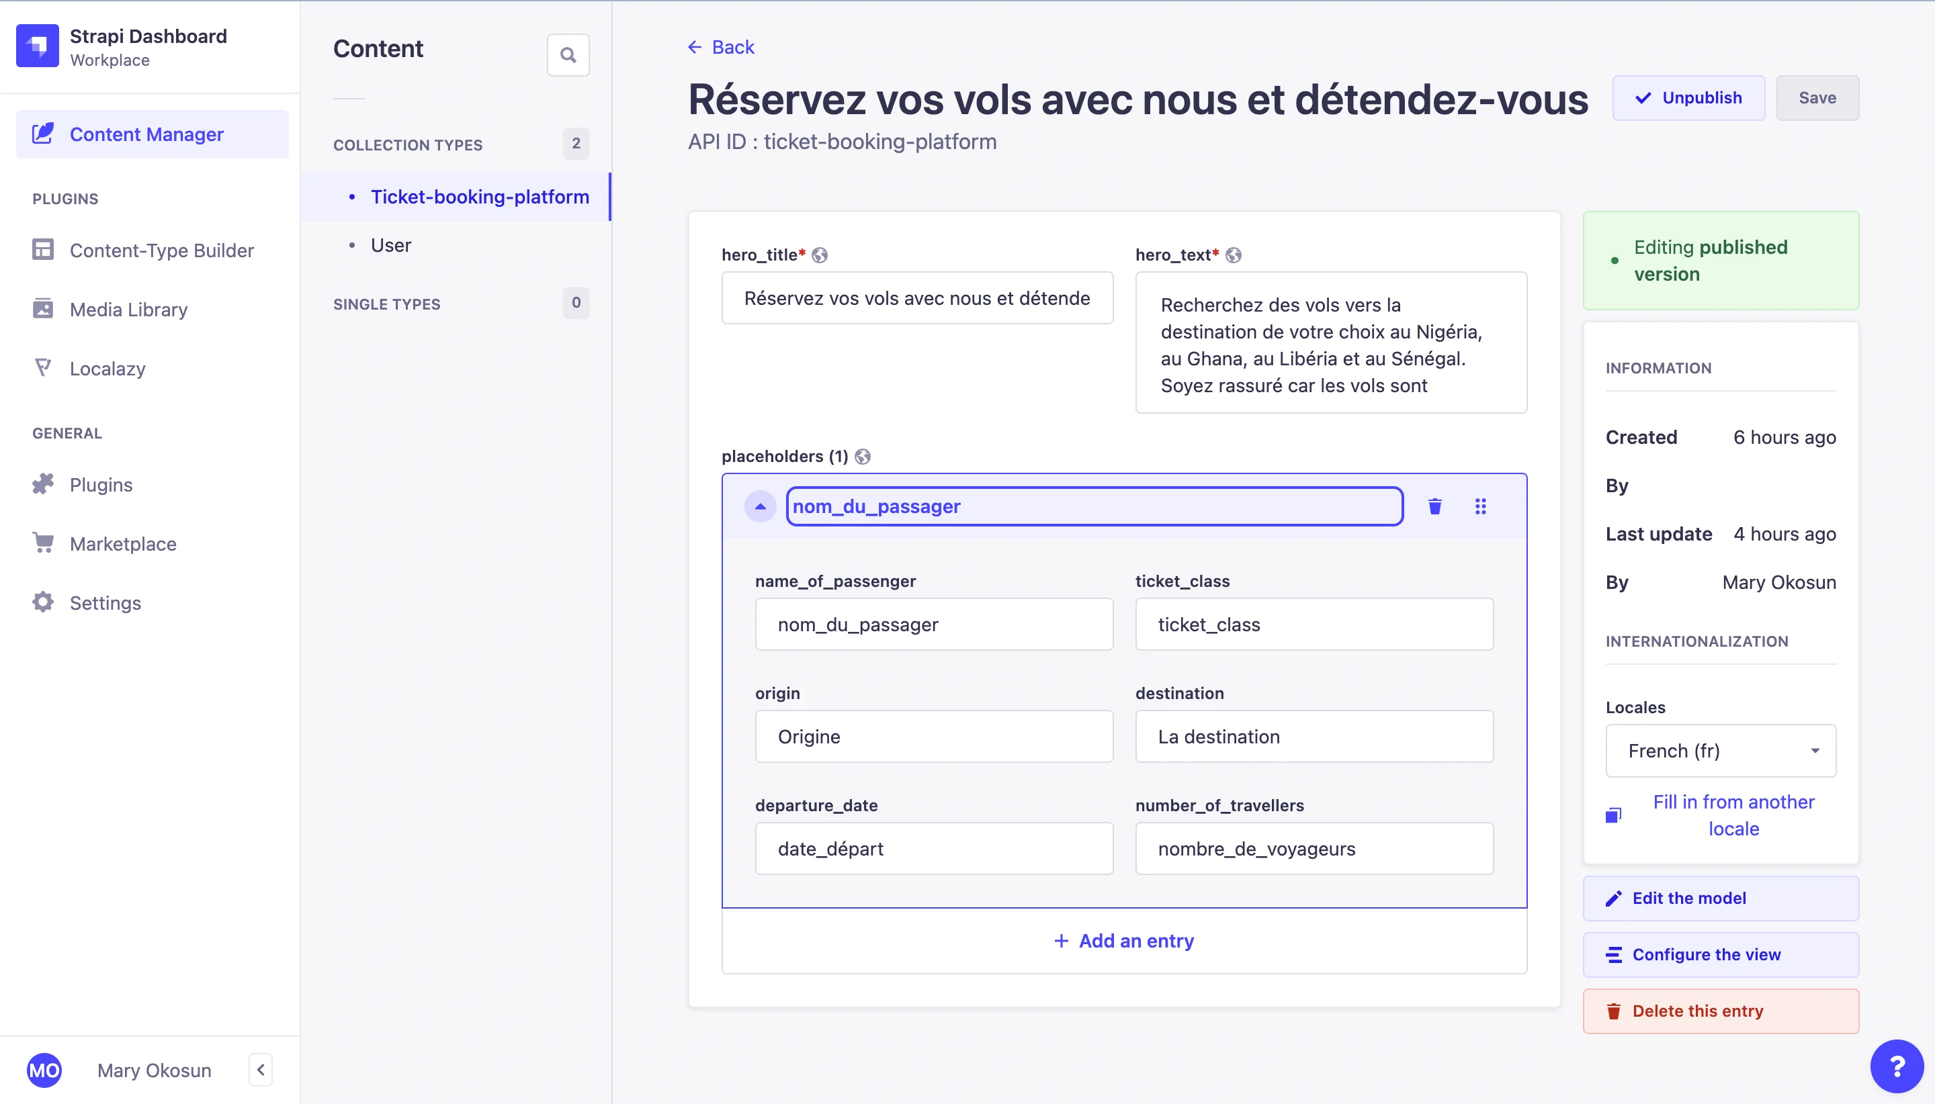Select the User collection type
The height and width of the screenshot is (1104, 1935).
[x=390, y=245]
